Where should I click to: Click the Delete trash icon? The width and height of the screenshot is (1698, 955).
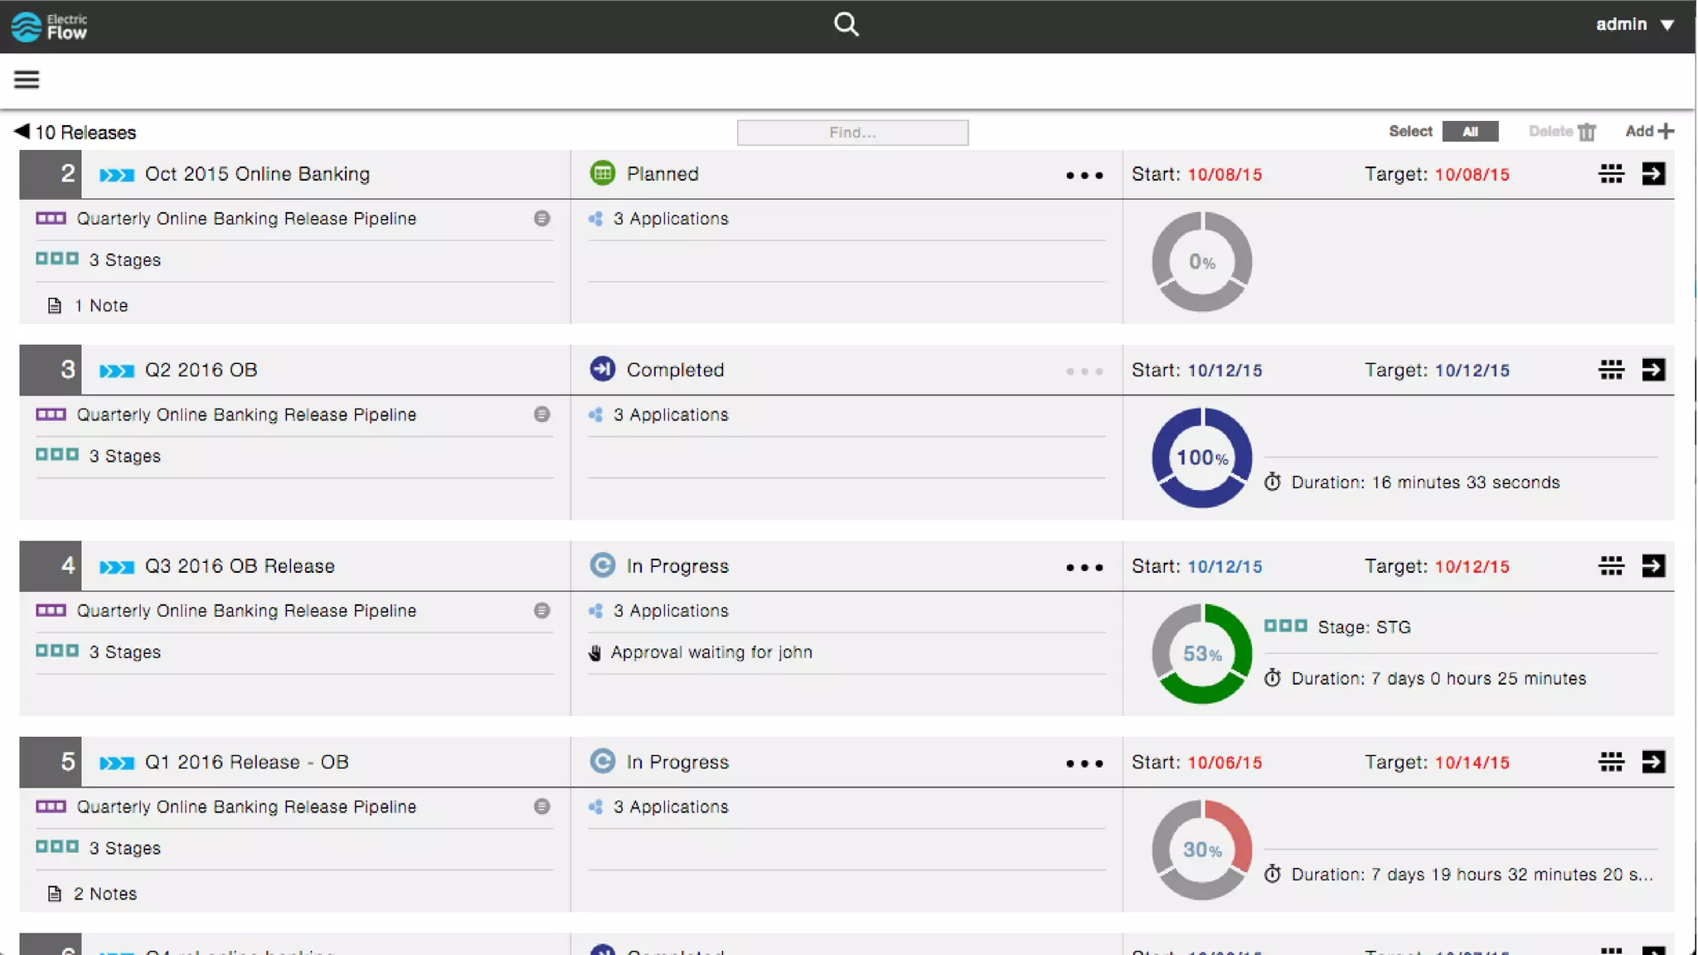pos(1586,132)
